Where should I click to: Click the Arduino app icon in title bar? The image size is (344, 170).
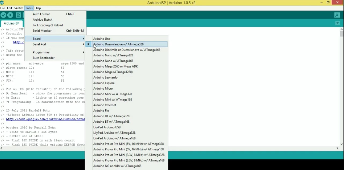(2, 3)
